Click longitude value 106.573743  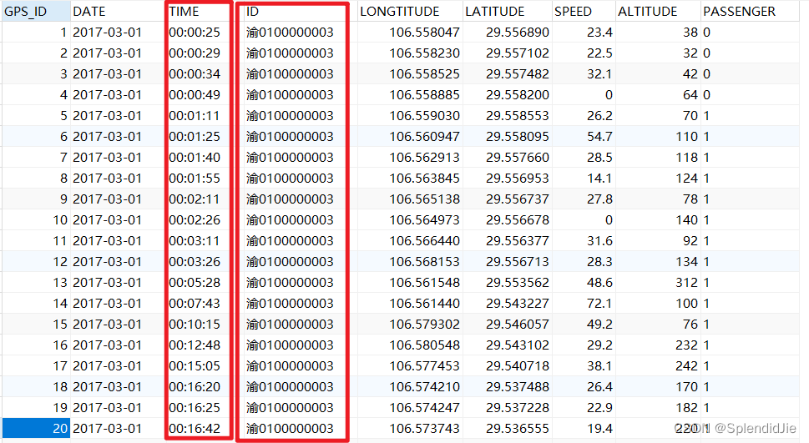click(424, 429)
